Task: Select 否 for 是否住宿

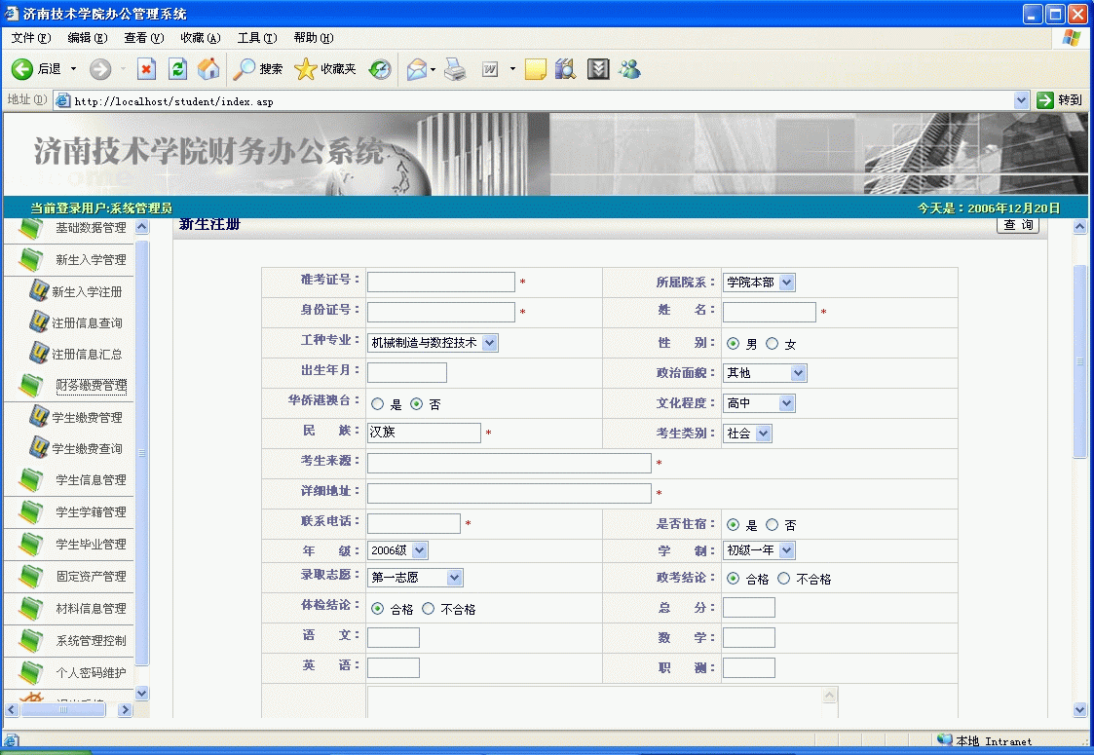Action: pyautogui.click(x=772, y=525)
